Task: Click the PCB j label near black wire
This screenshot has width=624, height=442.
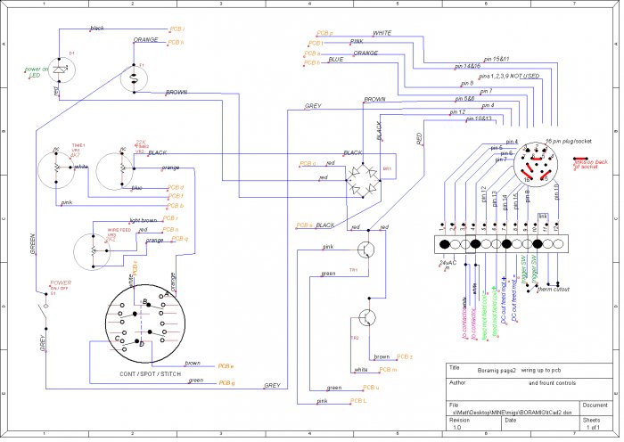Action: pyautogui.click(x=177, y=29)
